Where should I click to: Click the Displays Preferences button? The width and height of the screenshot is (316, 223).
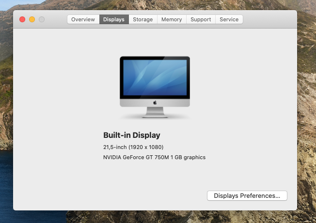(247, 195)
